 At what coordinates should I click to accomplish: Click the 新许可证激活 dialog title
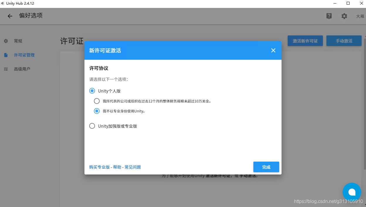pyautogui.click(x=105, y=50)
